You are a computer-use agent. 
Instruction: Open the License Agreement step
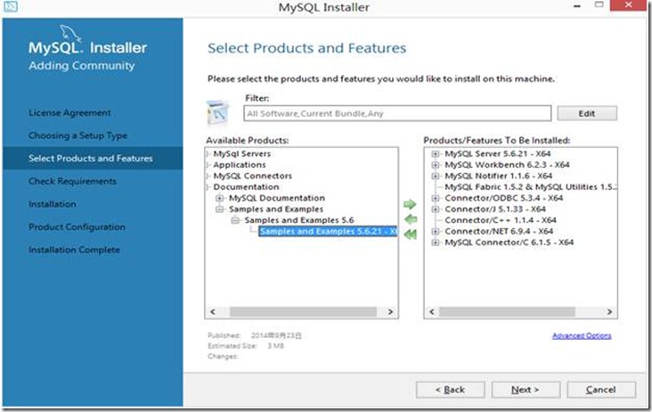(69, 112)
